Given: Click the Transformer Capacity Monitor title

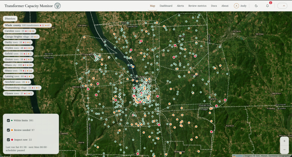Looking at the screenshot, I should pyautogui.click(x=29, y=6).
